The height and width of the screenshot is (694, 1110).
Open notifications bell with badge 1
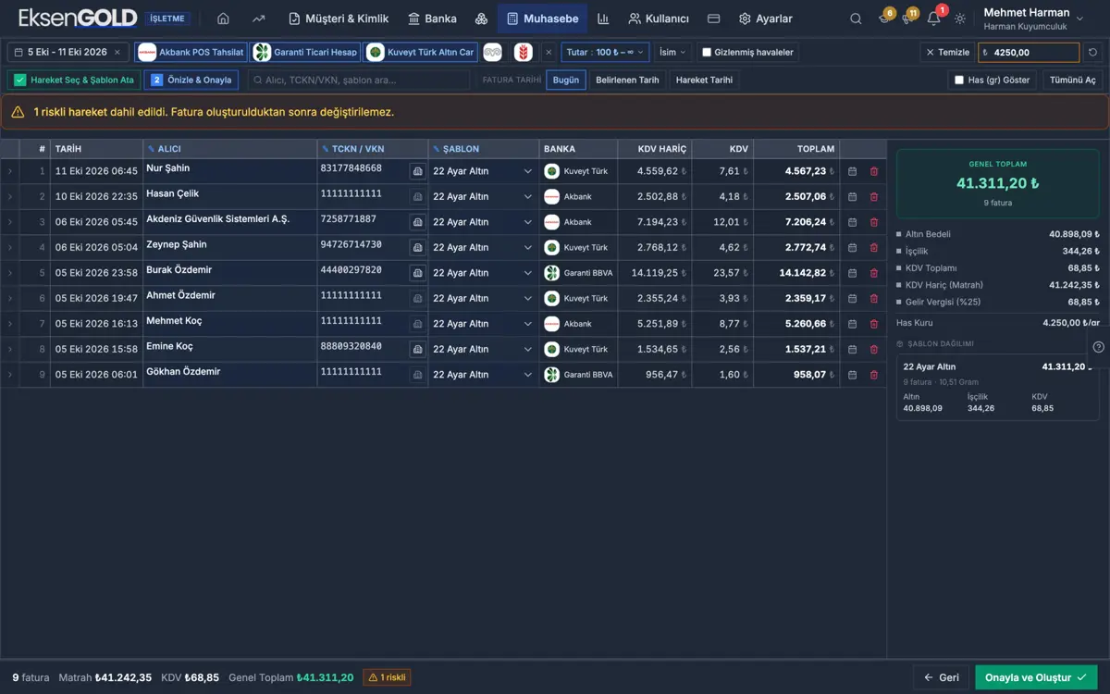933,19
